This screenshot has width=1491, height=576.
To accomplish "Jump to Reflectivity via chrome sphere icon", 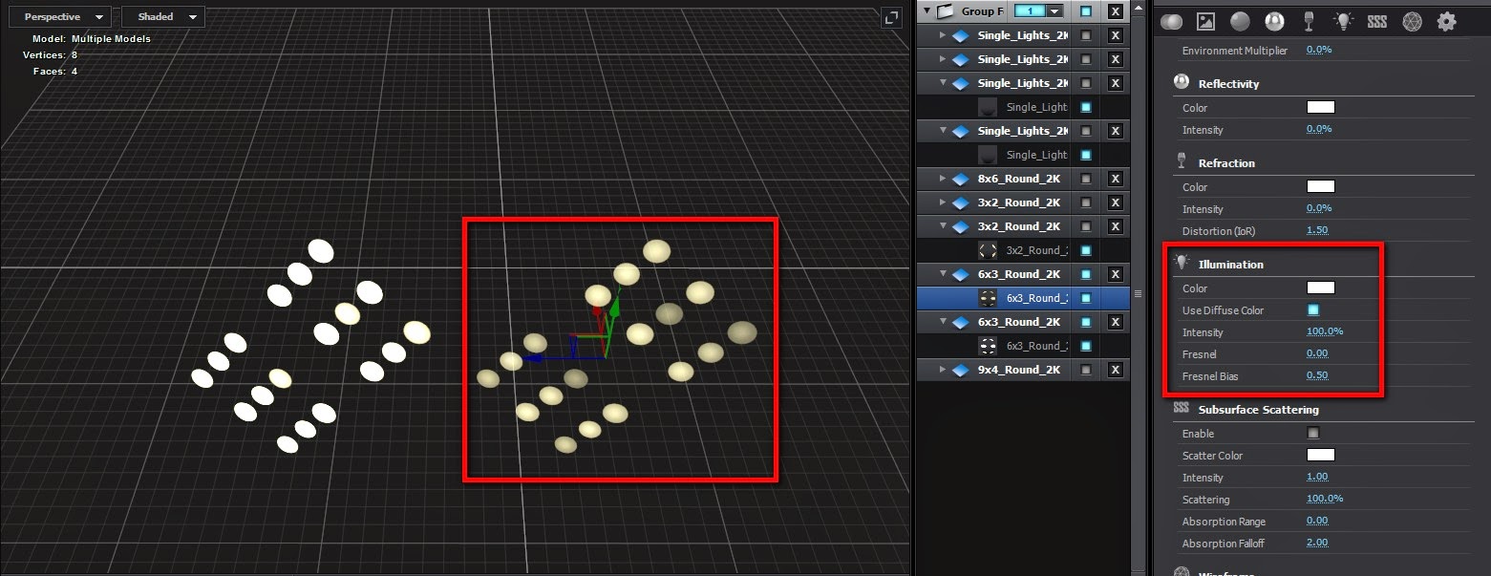I will pyautogui.click(x=1274, y=21).
